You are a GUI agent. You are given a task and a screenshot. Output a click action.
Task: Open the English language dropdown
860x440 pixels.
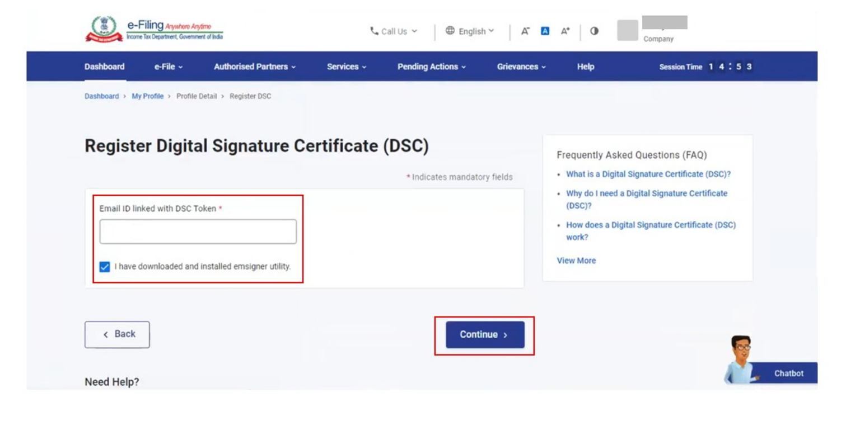[x=471, y=32]
